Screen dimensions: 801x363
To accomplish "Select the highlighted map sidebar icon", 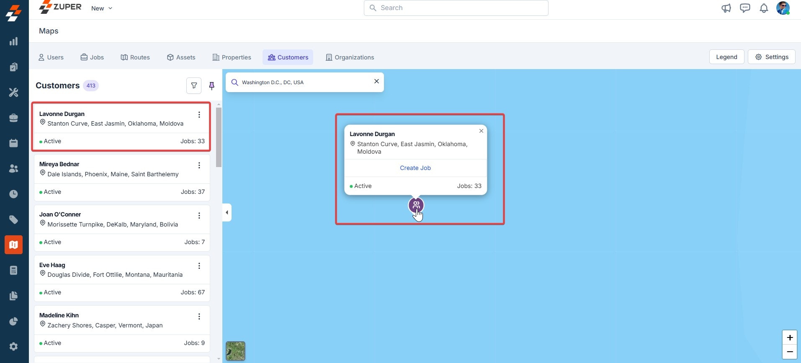I will tap(14, 245).
